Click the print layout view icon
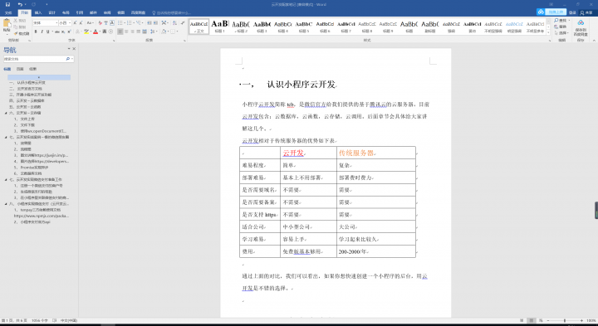 pos(531,321)
